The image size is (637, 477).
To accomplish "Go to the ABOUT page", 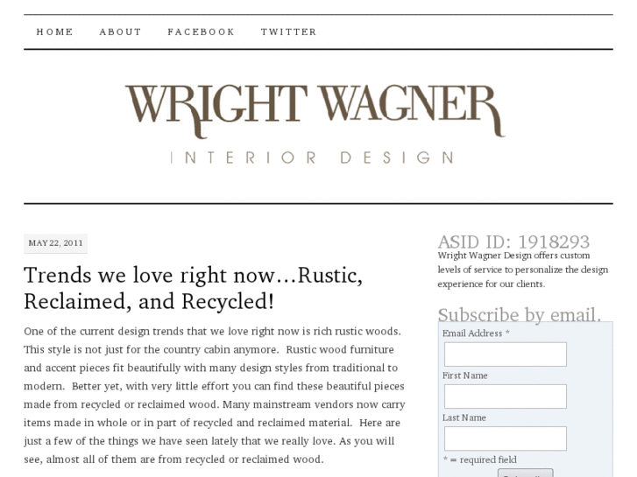I will (120, 32).
